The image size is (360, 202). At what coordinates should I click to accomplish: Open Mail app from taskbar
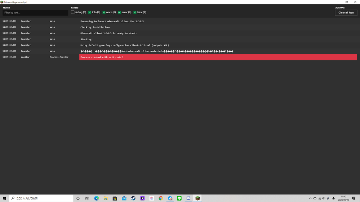click(x=124, y=198)
